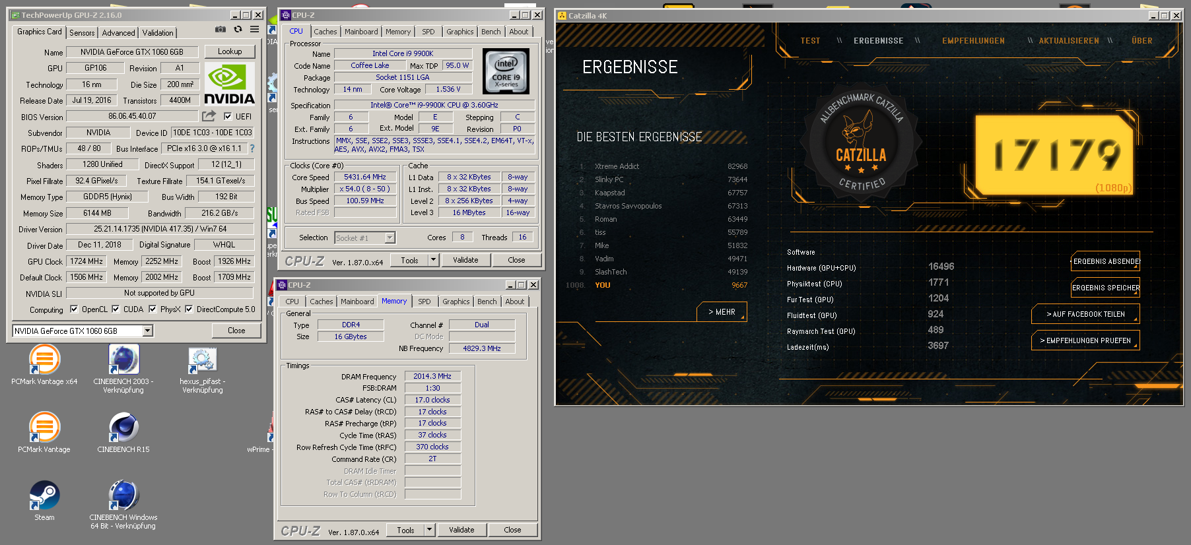Switch to the Advanced tab in GPU-Z
Image resolution: width=1191 pixels, height=545 pixels.
[119, 32]
